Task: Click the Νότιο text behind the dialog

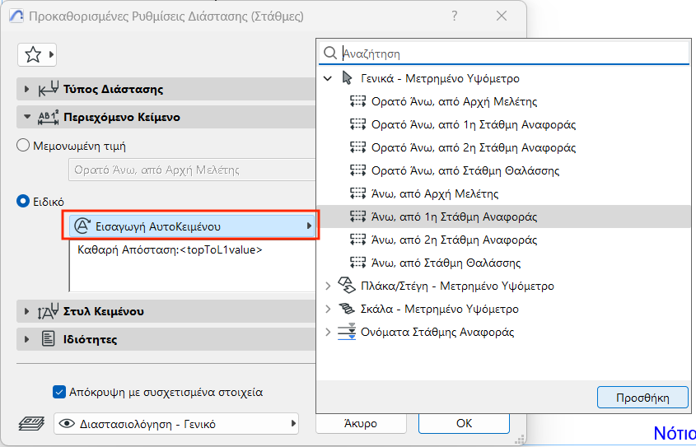Action: click(675, 433)
